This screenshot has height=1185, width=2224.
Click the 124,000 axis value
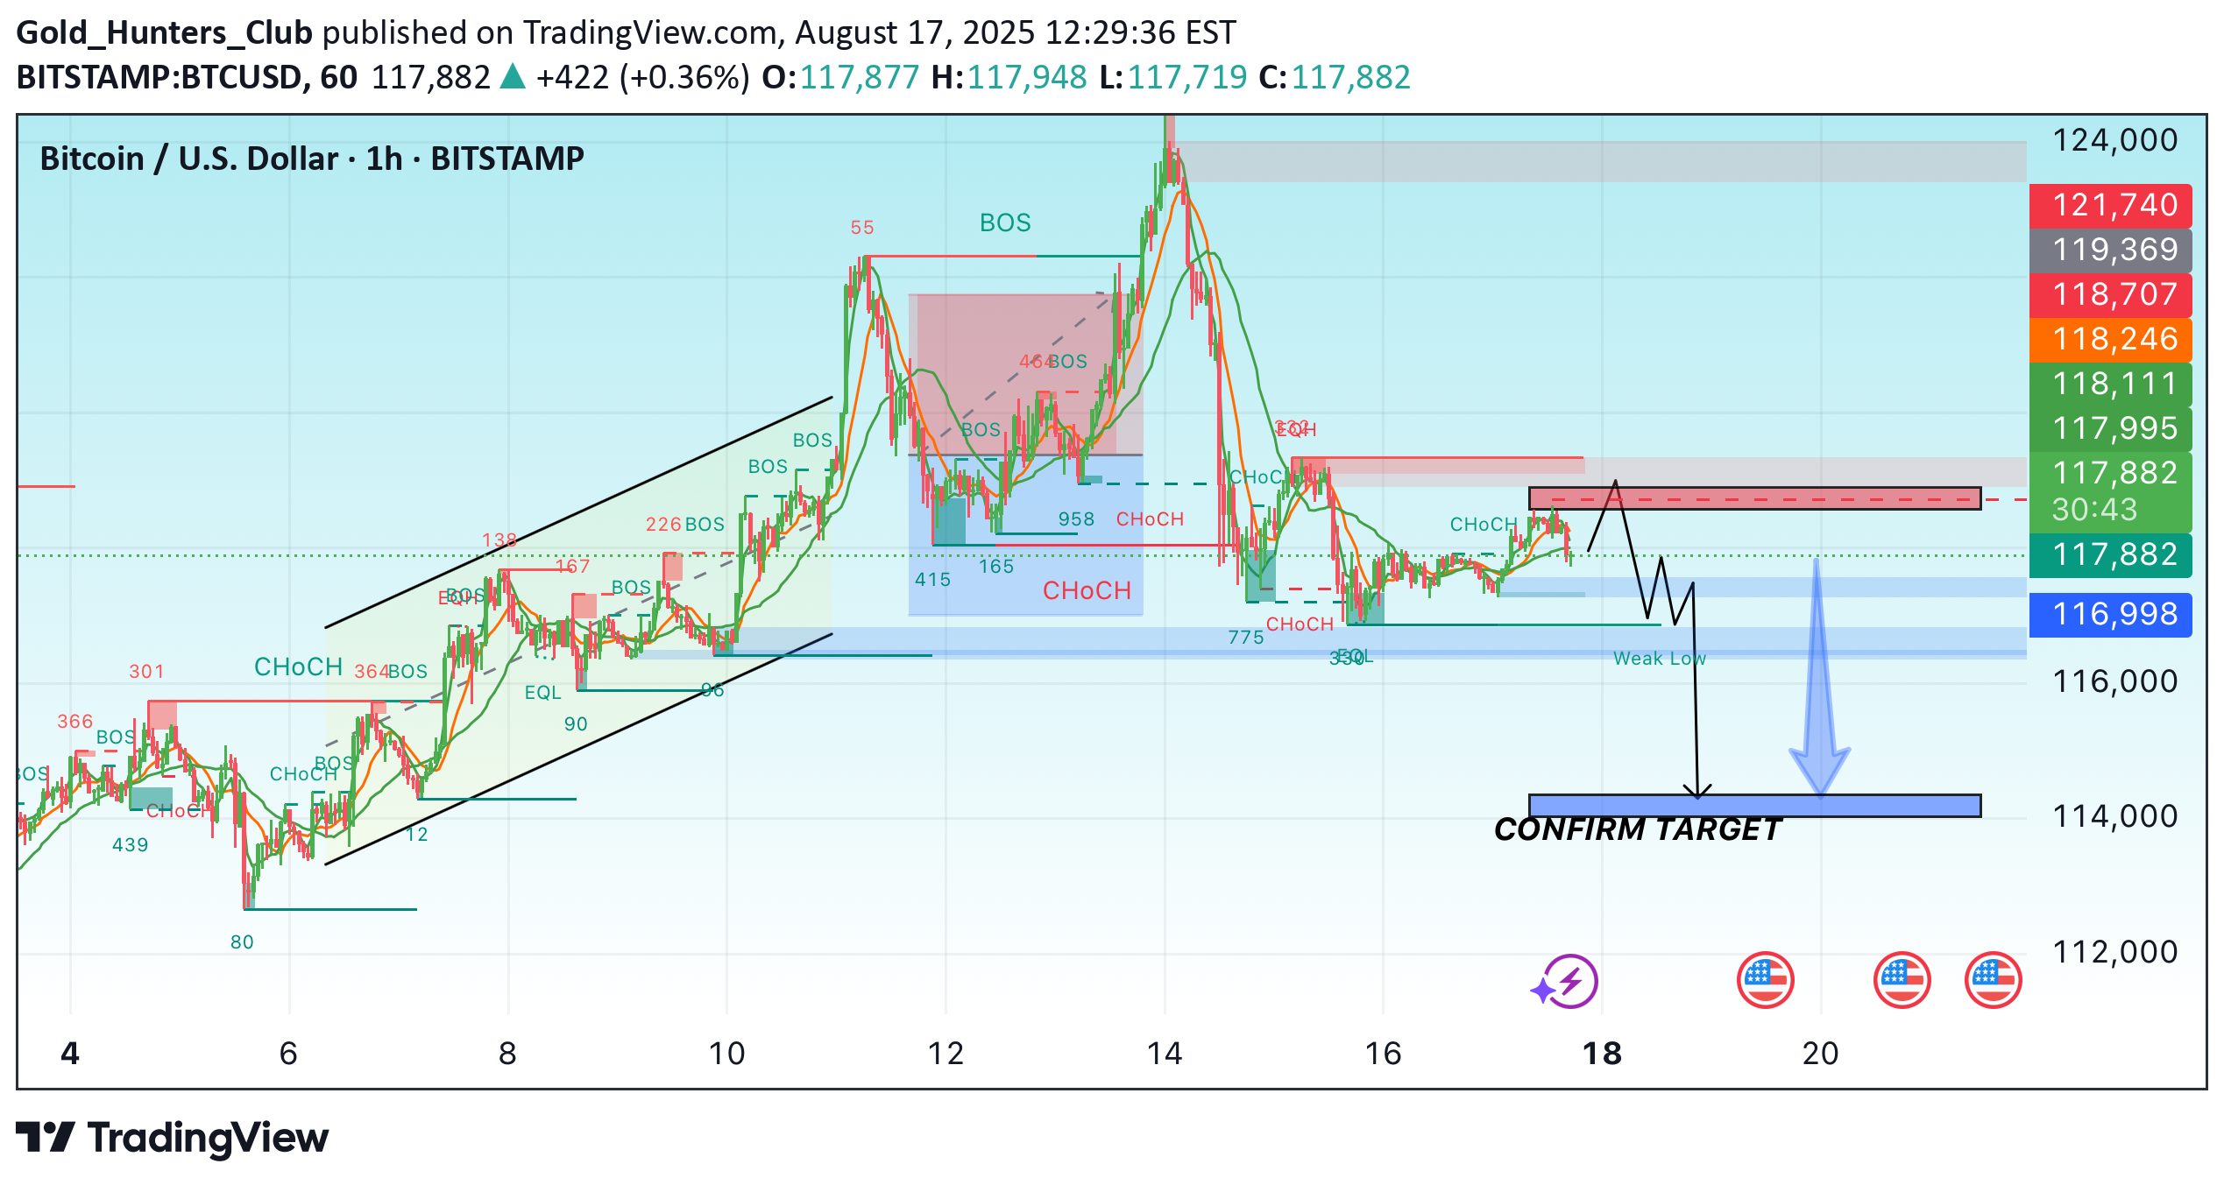[x=2114, y=140]
